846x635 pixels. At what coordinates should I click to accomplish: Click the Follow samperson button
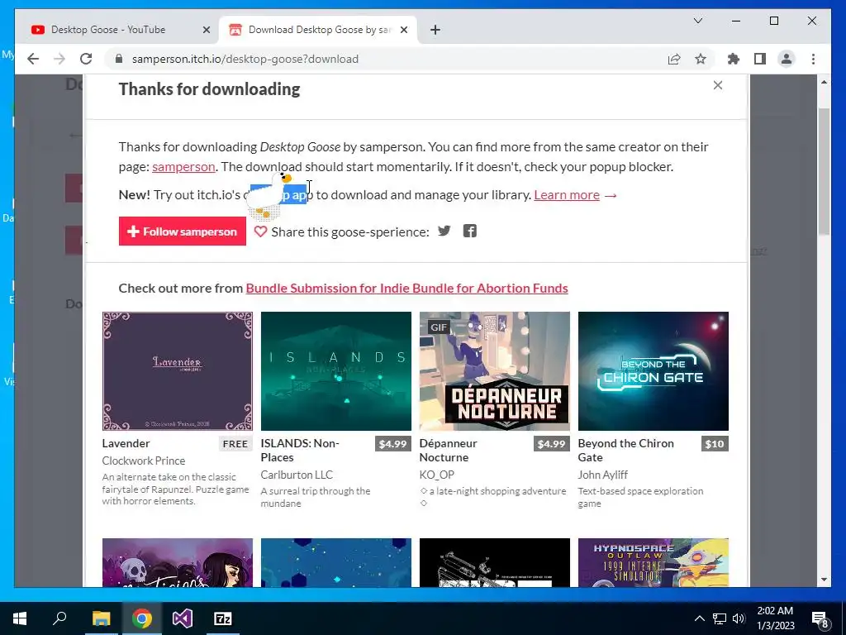[x=183, y=232]
